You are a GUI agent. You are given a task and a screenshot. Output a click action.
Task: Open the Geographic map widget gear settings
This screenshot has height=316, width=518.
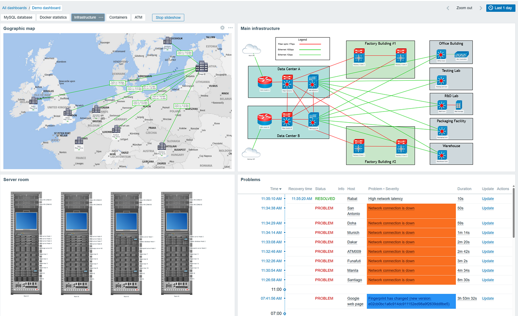click(x=222, y=28)
